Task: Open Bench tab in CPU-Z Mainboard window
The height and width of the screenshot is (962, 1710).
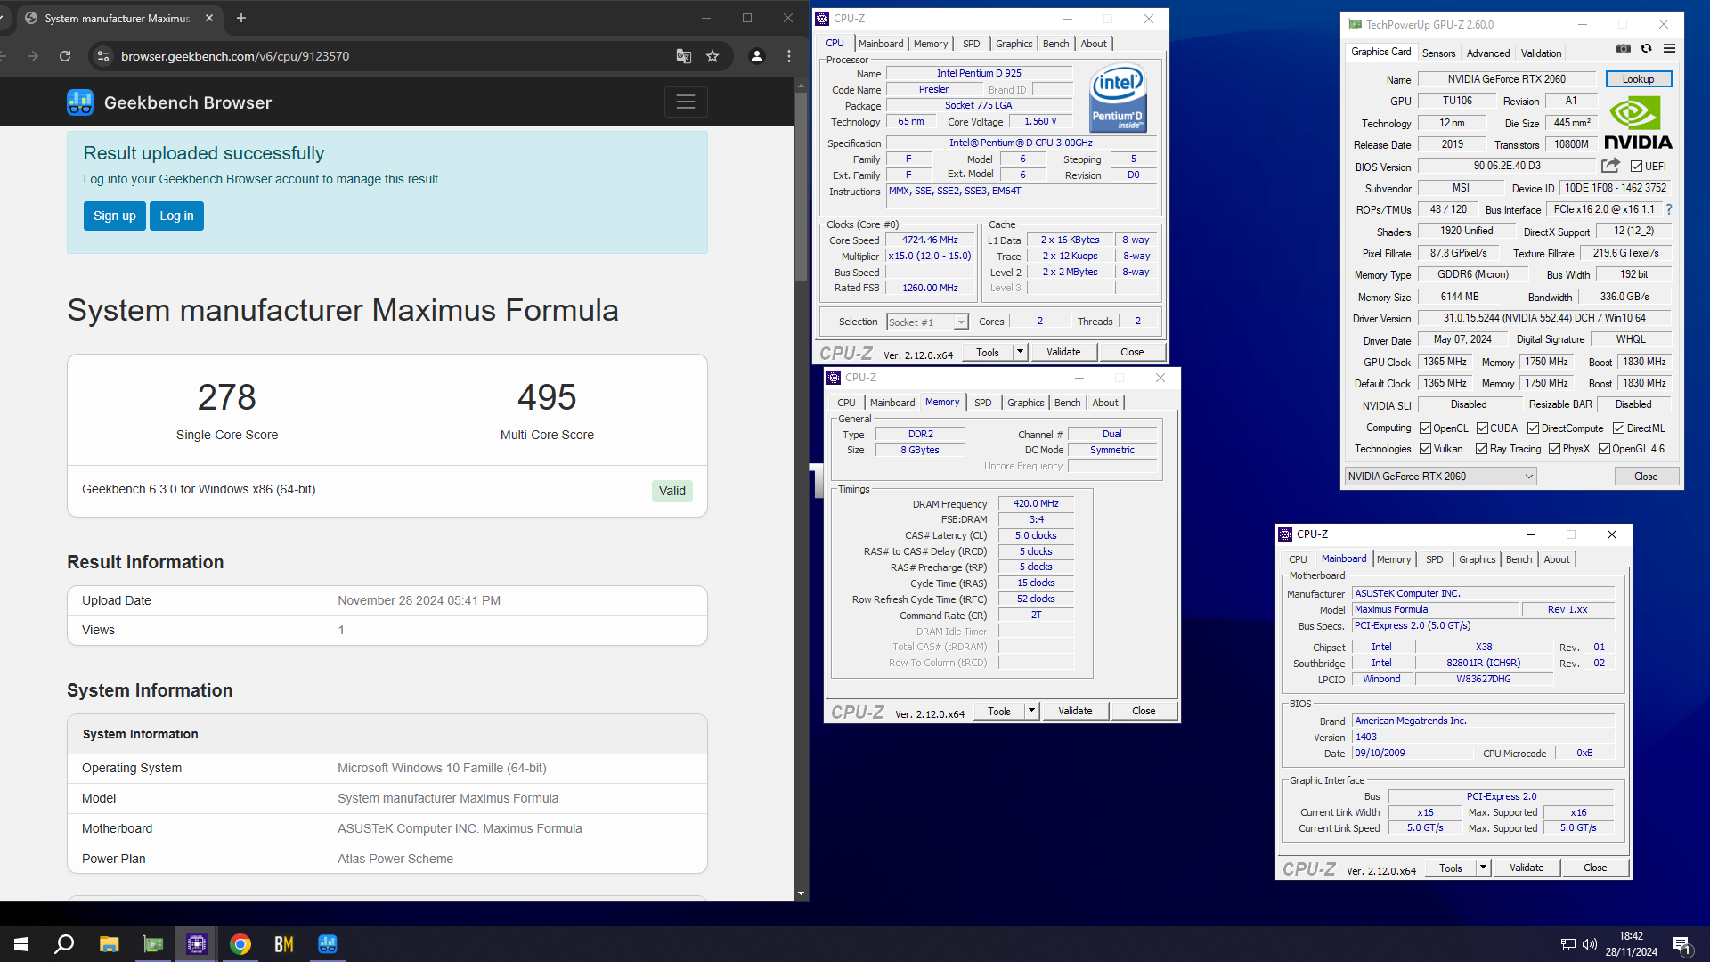Action: [x=1519, y=559]
